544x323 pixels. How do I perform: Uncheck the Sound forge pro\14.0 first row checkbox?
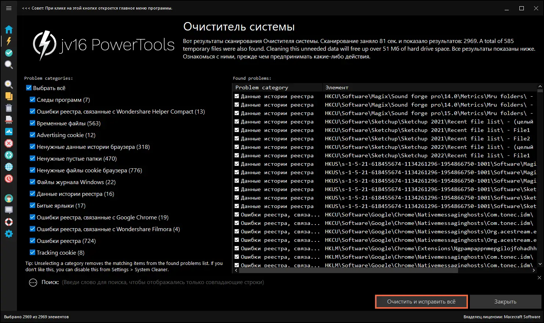237,96
